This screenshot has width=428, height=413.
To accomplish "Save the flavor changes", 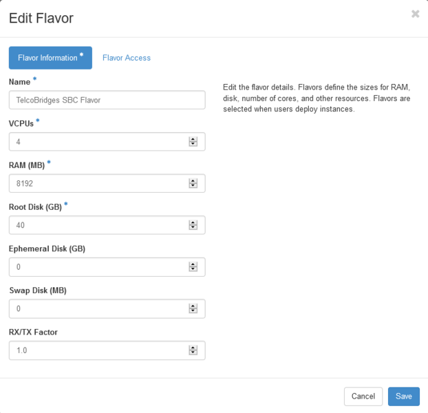I will point(404,396).
